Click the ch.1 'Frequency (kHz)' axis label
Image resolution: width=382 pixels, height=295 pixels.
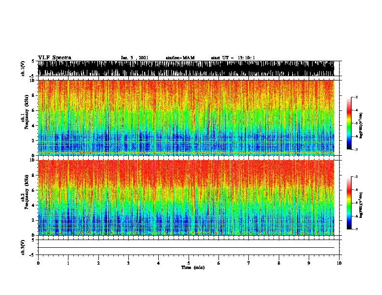coord(27,112)
